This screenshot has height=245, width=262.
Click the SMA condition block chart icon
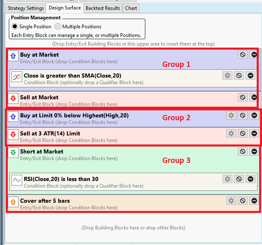tap(16, 77)
